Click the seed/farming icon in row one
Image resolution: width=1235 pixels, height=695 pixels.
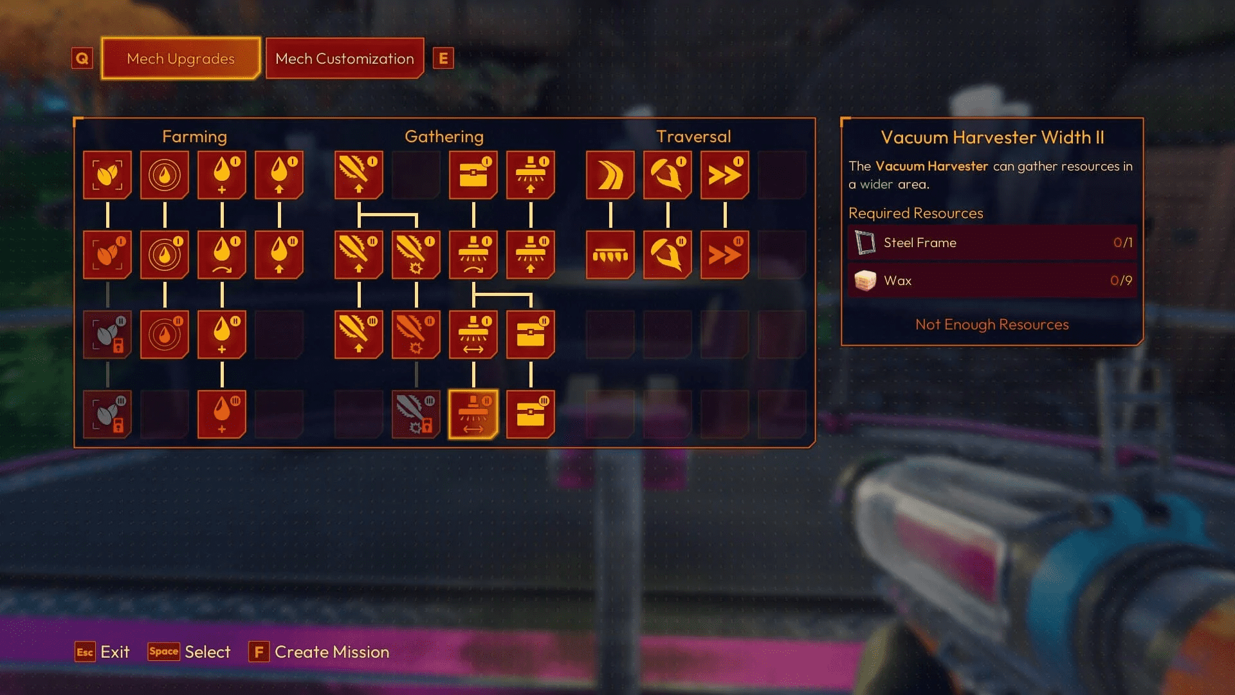pos(107,173)
